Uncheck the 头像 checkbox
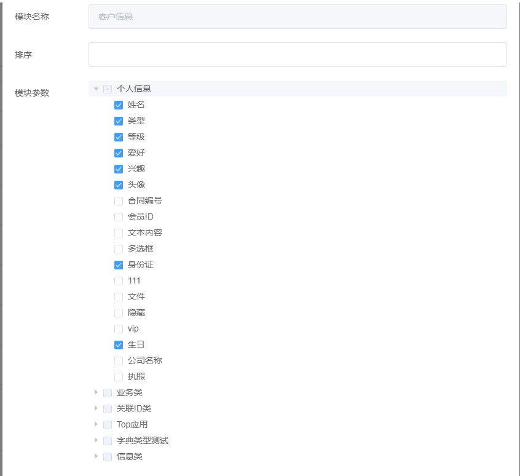The image size is (520, 476). (x=119, y=184)
